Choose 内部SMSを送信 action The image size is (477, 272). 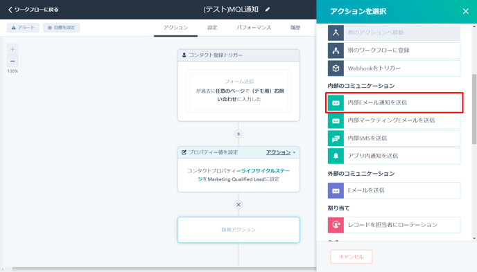coord(394,138)
